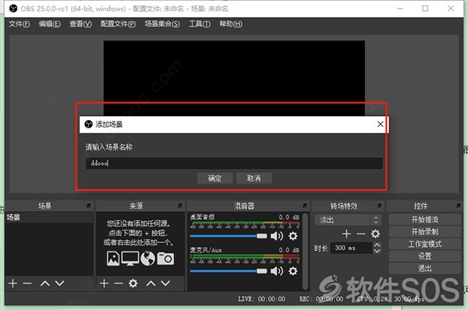
Task: Decrease 时长 duration with down arrow
Action: click(x=377, y=251)
